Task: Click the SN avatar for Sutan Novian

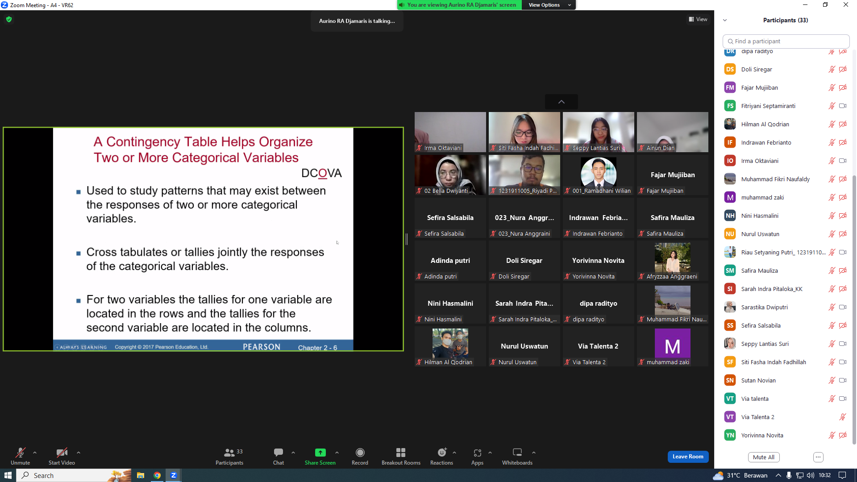Action: pos(730,380)
